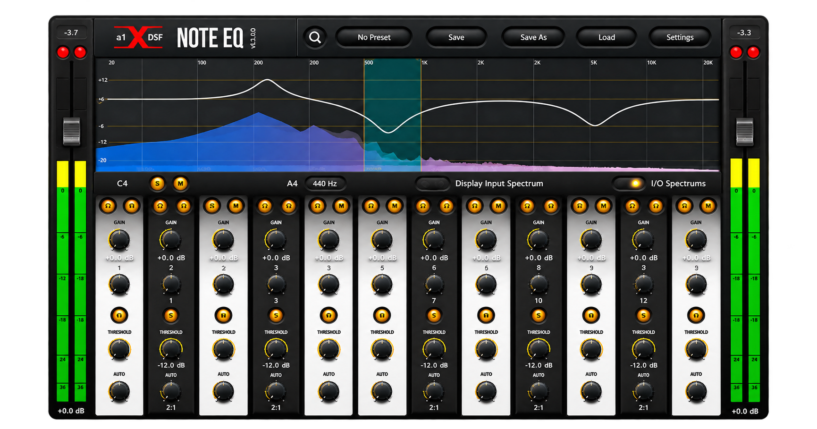Reset the second right output clip LED
Image resolution: width=817 pixels, height=429 pixels.
point(753,52)
